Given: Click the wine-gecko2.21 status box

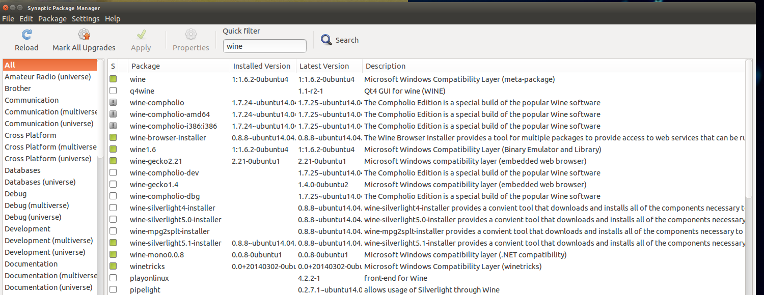Looking at the screenshot, I should coord(113,161).
